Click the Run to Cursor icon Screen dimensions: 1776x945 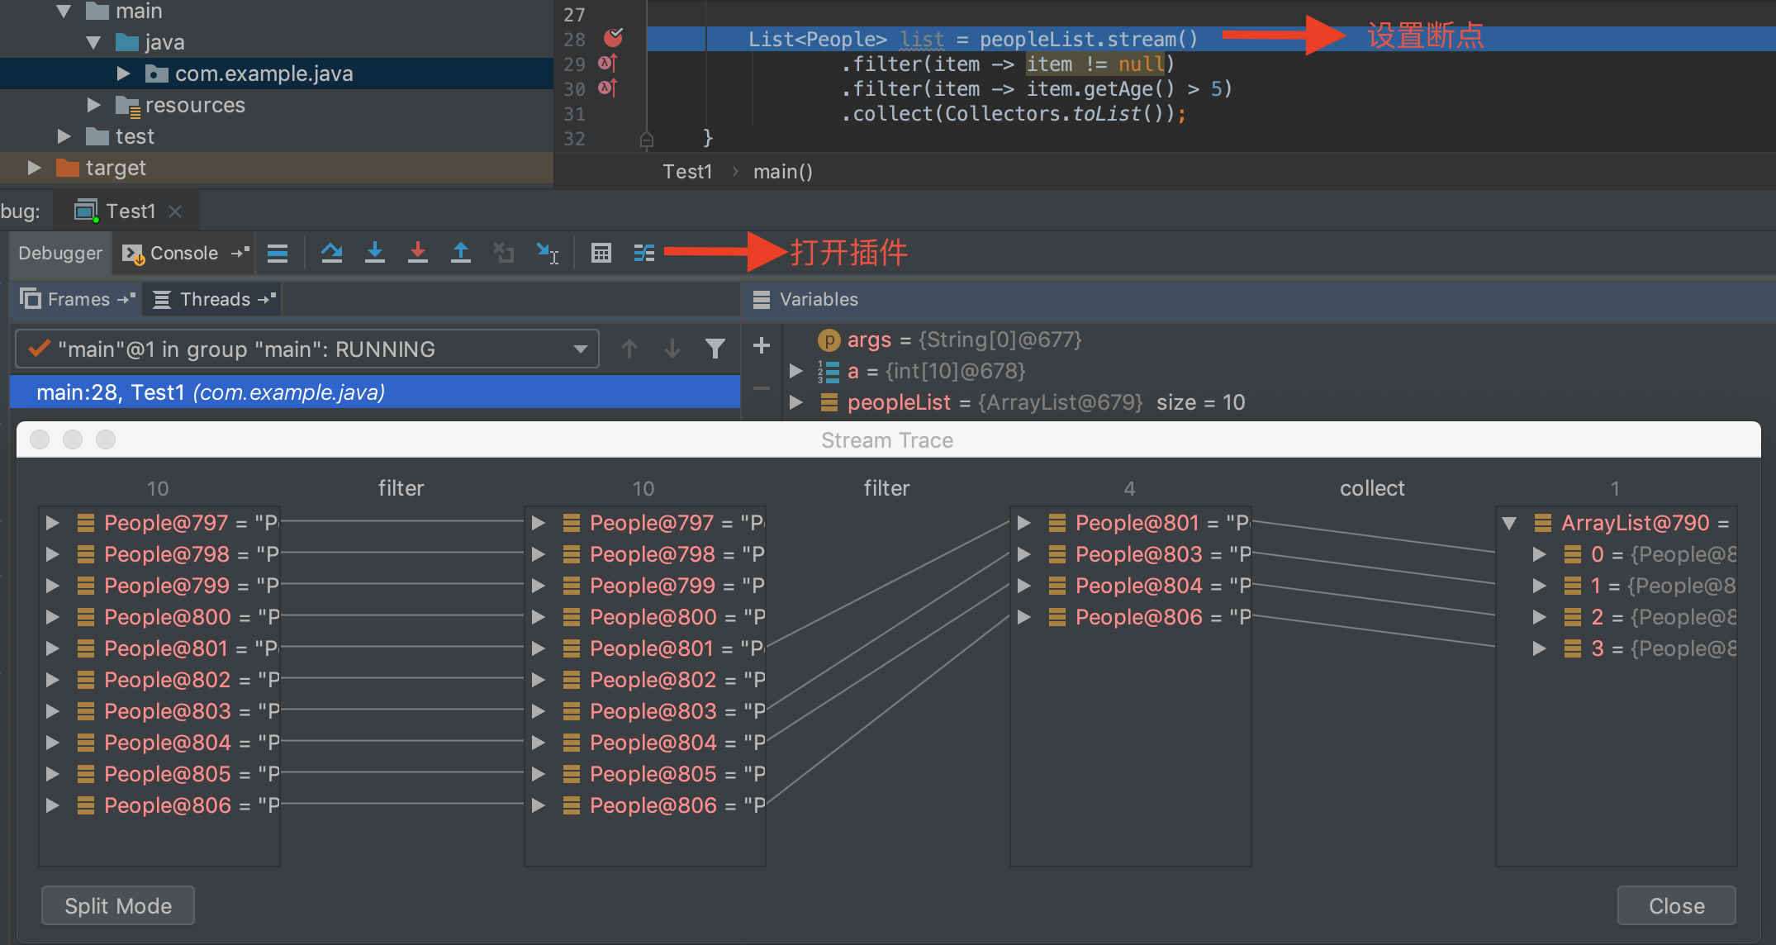point(547,253)
